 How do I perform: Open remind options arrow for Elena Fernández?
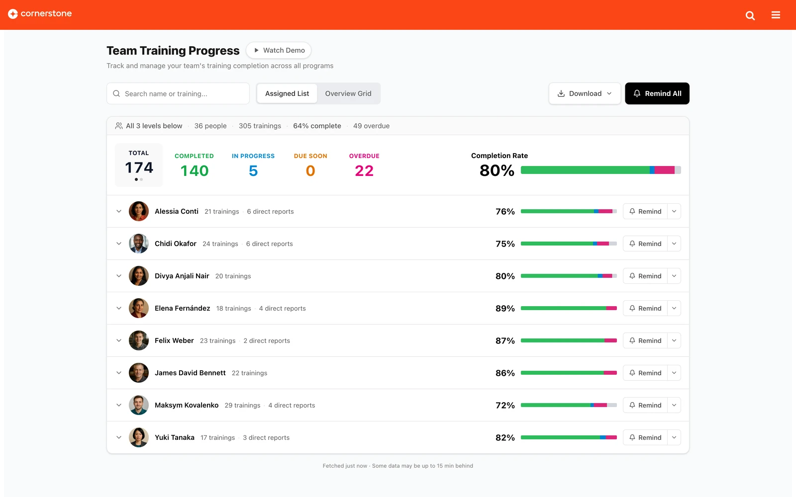[674, 308]
